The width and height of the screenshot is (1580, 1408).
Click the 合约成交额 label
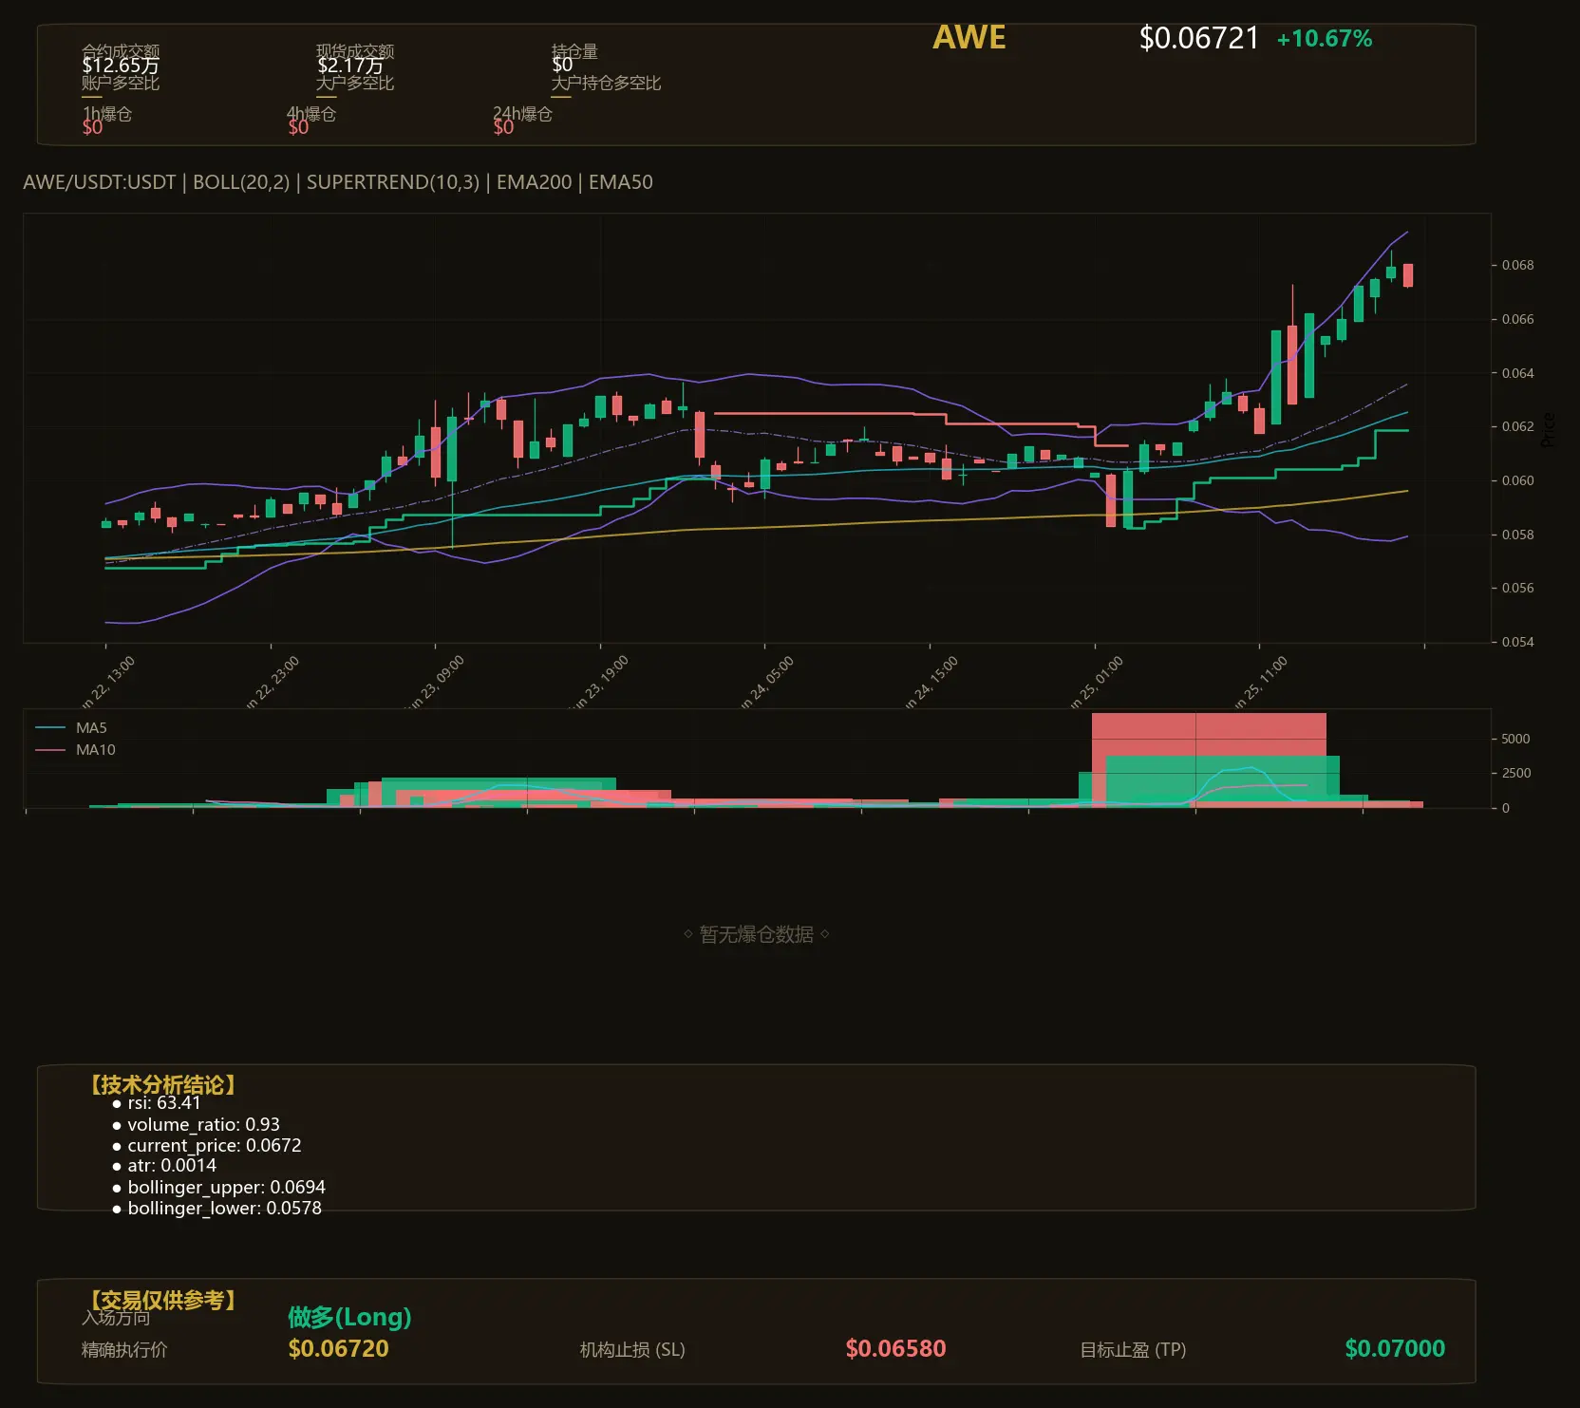pos(121,50)
